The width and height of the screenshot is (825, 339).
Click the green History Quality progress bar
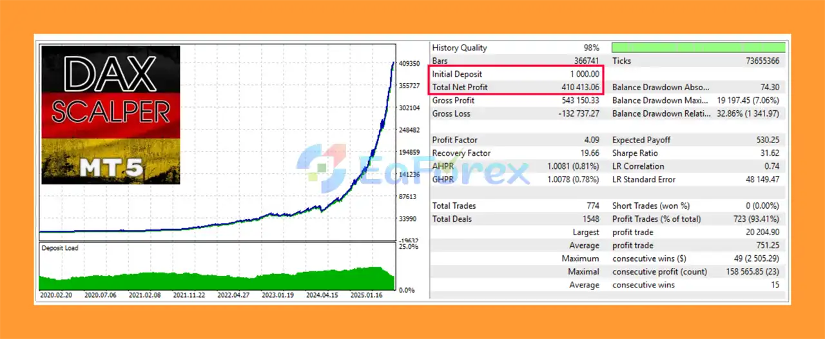698,48
